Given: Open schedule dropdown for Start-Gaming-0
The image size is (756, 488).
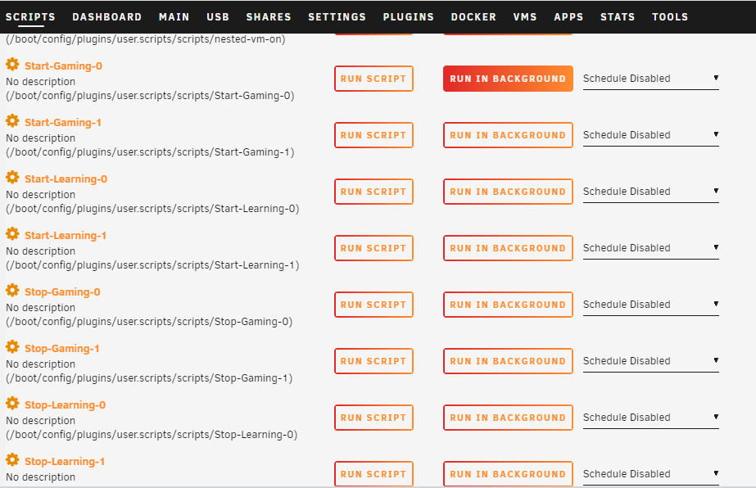Looking at the screenshot, I should pos(651,79).
